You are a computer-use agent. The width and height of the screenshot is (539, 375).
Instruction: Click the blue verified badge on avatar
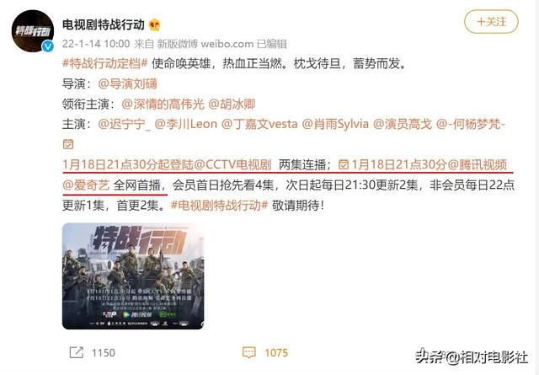(48, 46)
